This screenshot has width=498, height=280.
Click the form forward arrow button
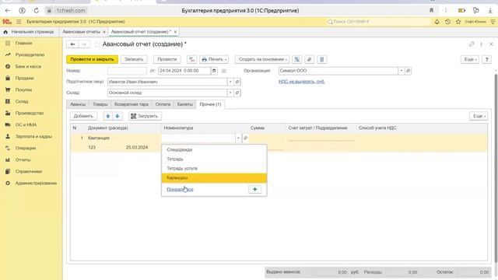pyautogui.click(x=84, y=44)
